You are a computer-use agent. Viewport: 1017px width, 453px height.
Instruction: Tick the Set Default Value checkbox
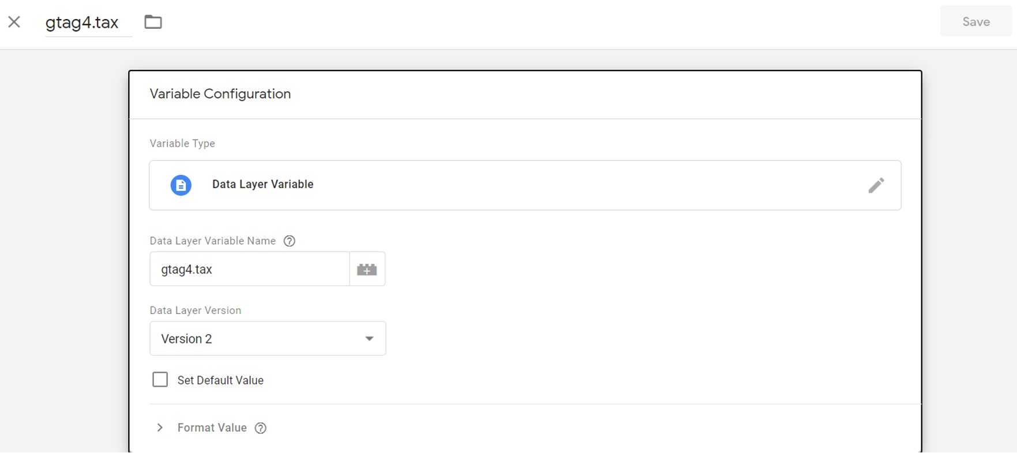tap(160, 380)
